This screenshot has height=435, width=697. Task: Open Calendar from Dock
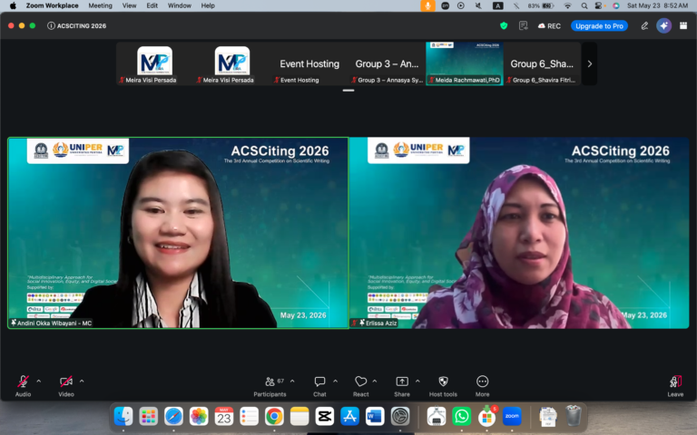point(223,416)
